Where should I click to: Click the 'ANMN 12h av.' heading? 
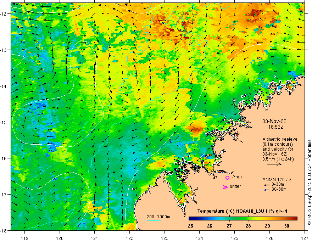277,180
